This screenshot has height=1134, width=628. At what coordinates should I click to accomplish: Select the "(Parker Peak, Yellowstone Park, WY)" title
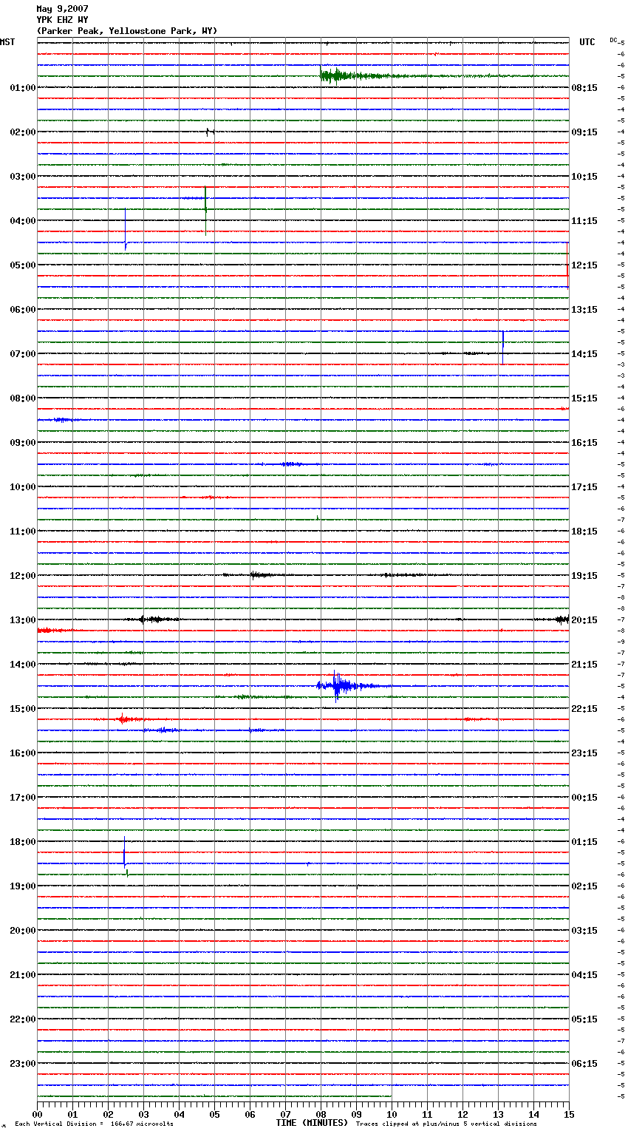(x=127, y=31)
